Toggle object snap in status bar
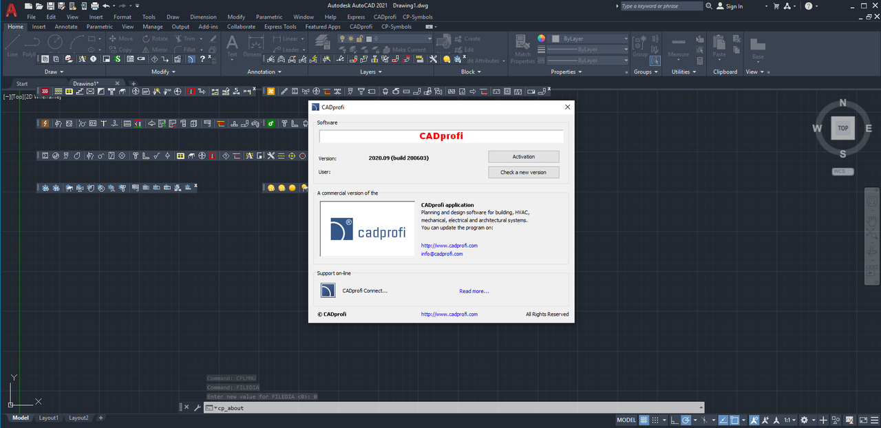Screen dimensions: 881x428 point(734,420)
